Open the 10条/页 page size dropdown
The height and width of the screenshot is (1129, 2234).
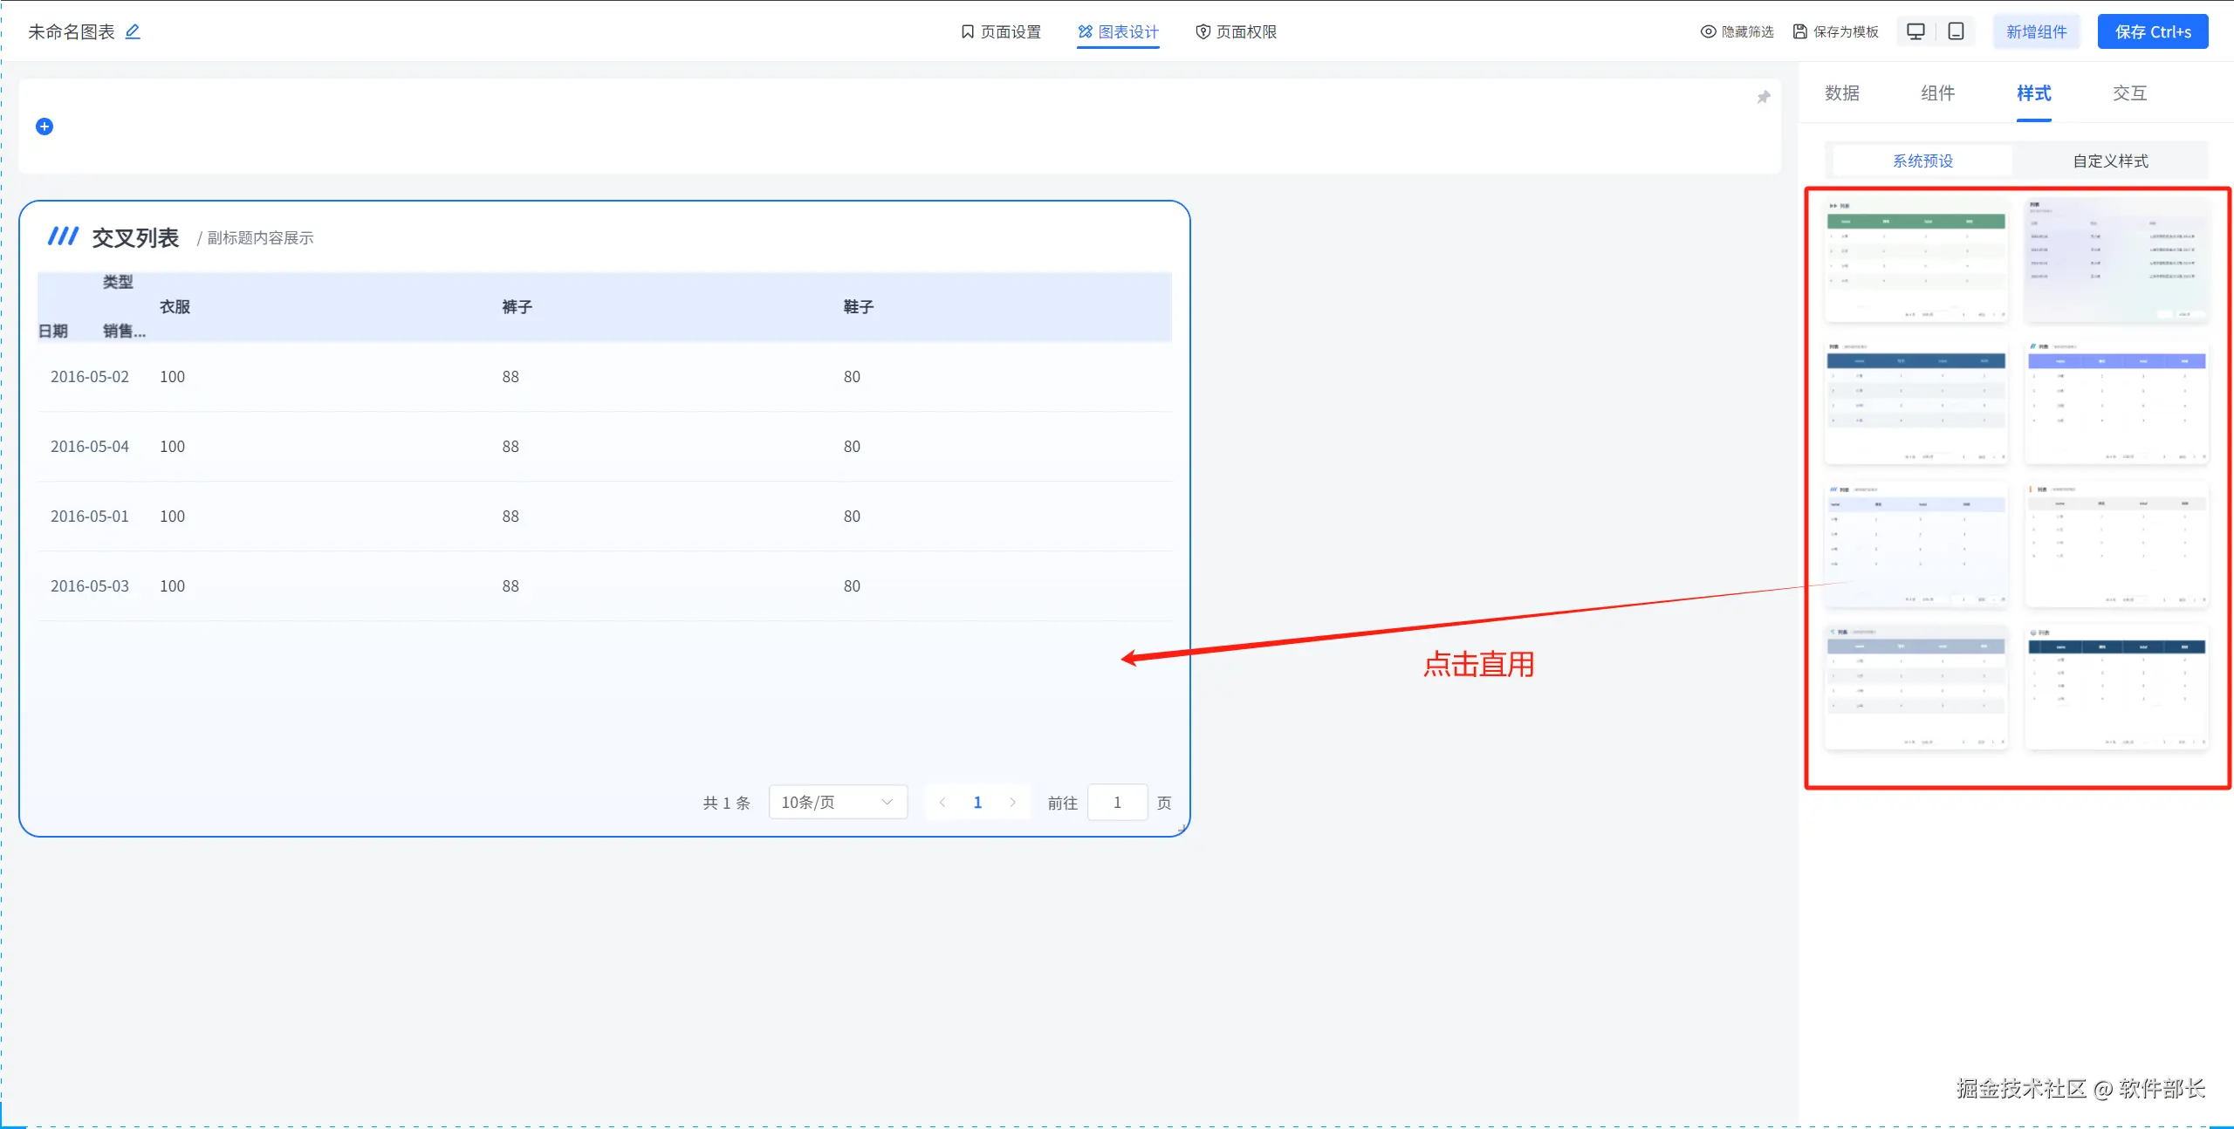pos(837,803)
